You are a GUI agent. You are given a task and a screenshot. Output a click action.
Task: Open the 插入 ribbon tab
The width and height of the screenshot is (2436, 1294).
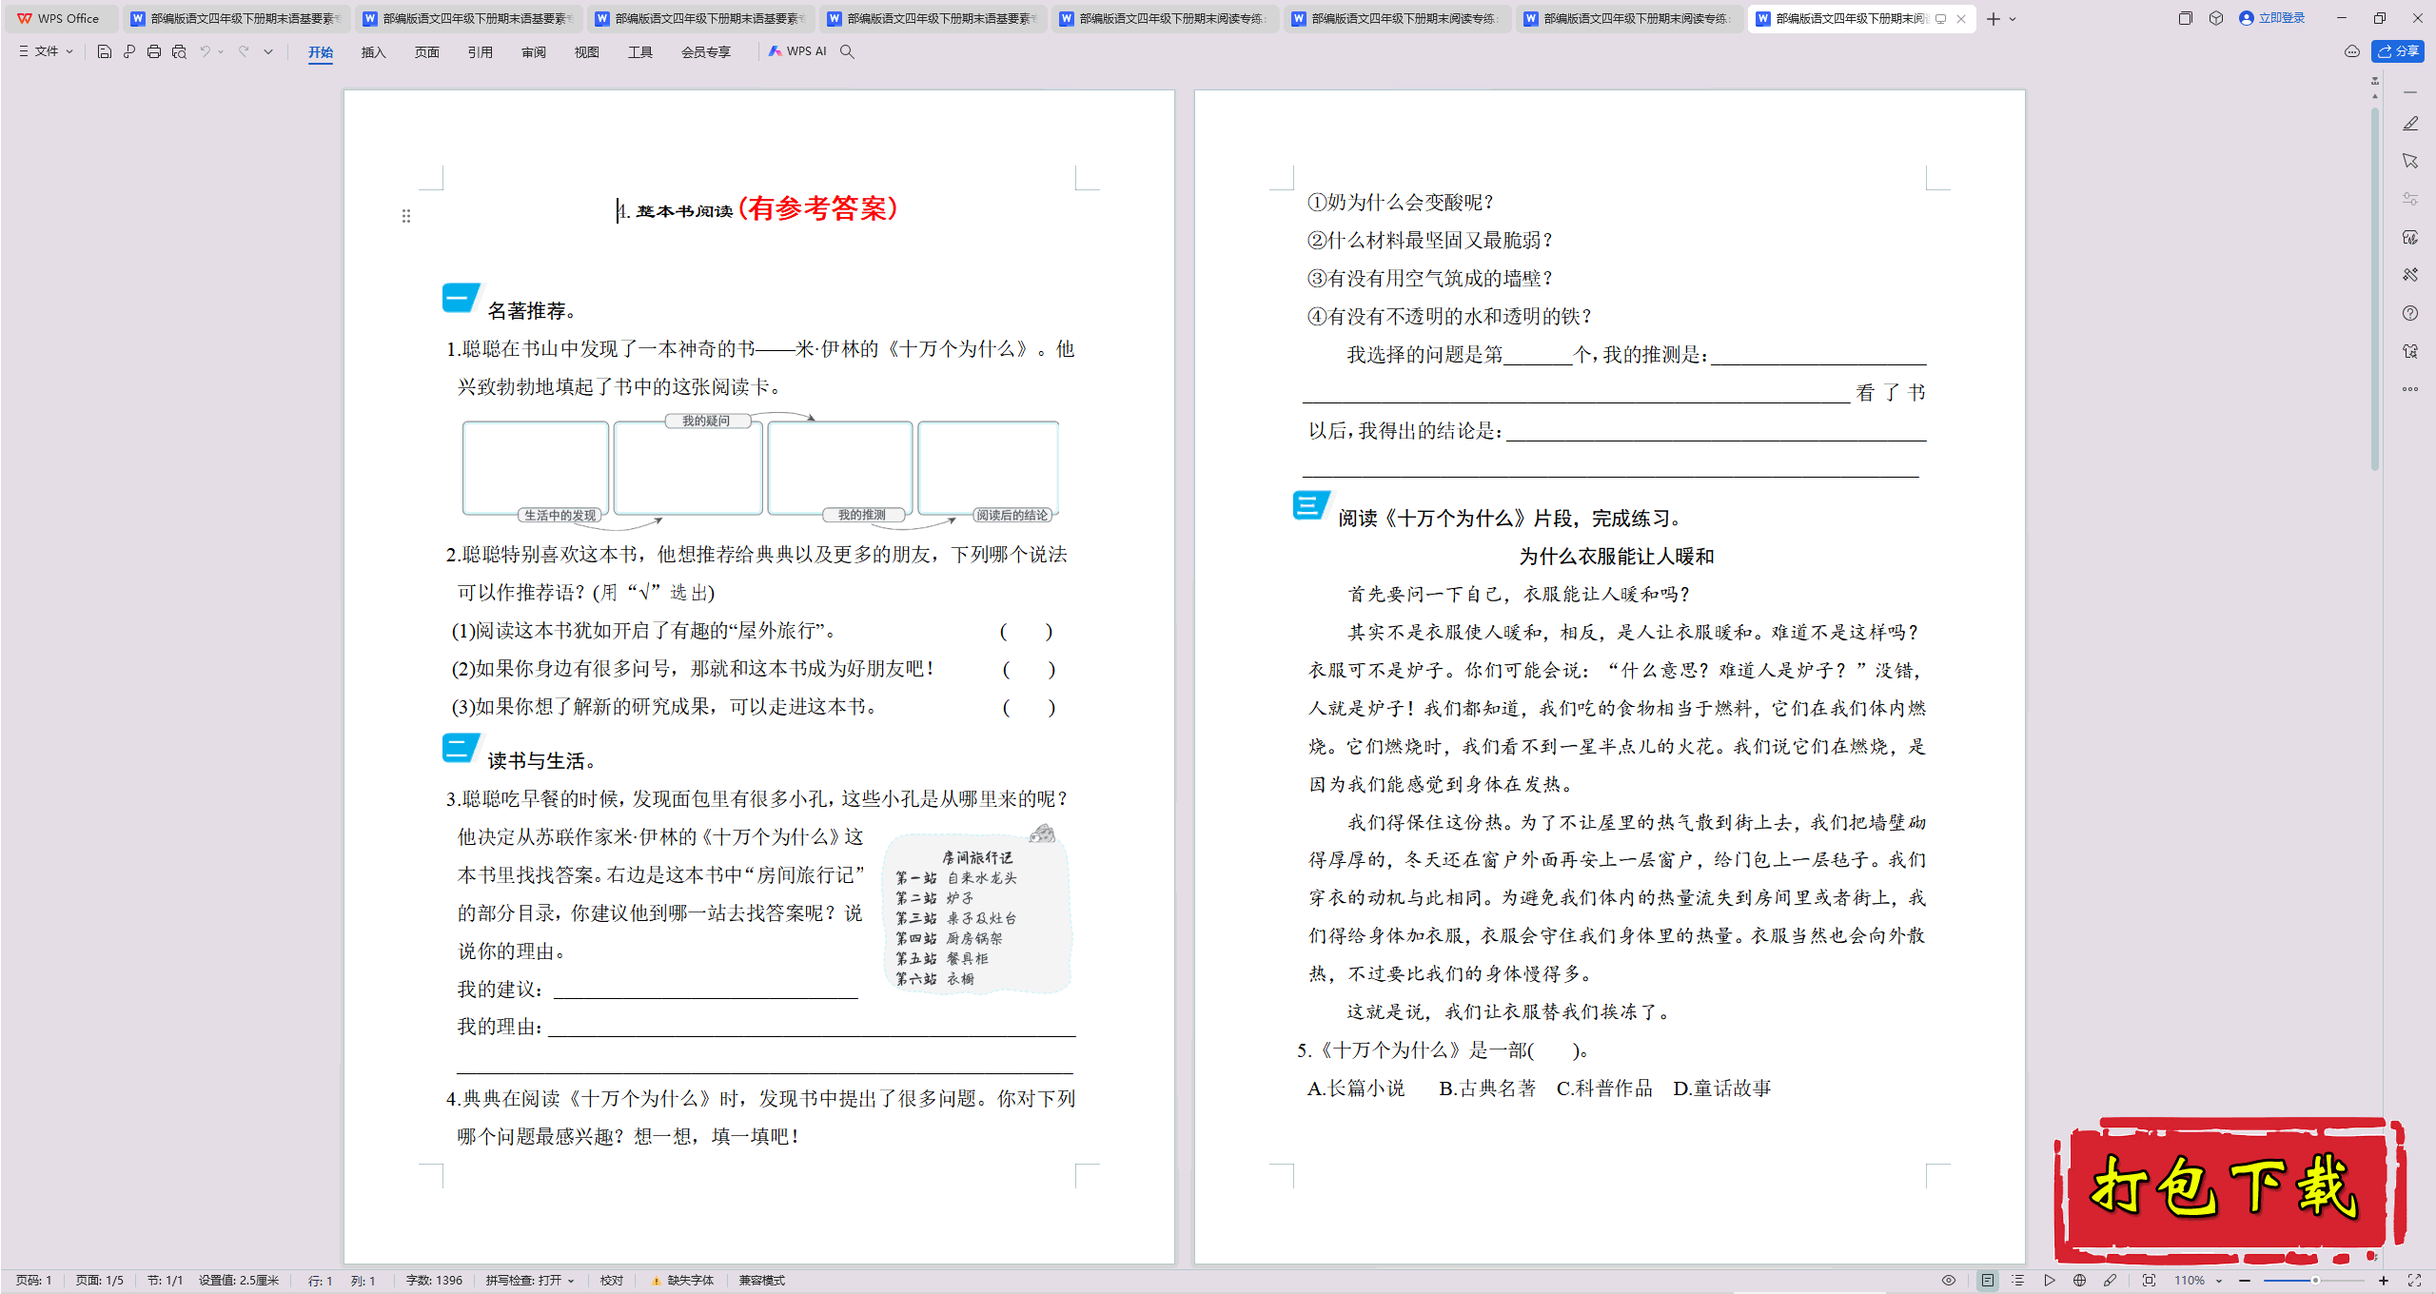374,52
